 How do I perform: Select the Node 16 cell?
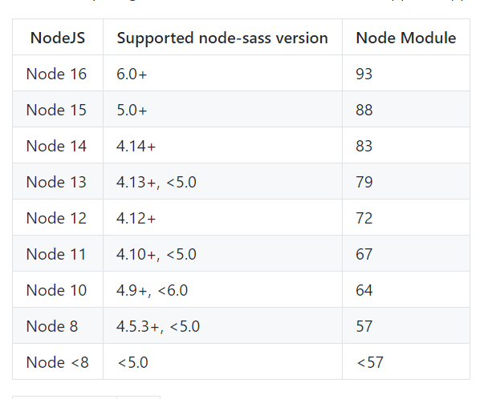[56, 74]
